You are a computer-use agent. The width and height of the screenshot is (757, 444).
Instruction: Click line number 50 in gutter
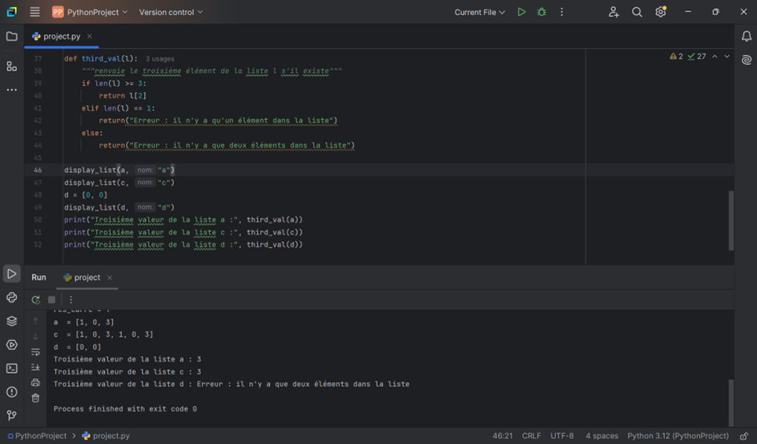coord(38,220)
